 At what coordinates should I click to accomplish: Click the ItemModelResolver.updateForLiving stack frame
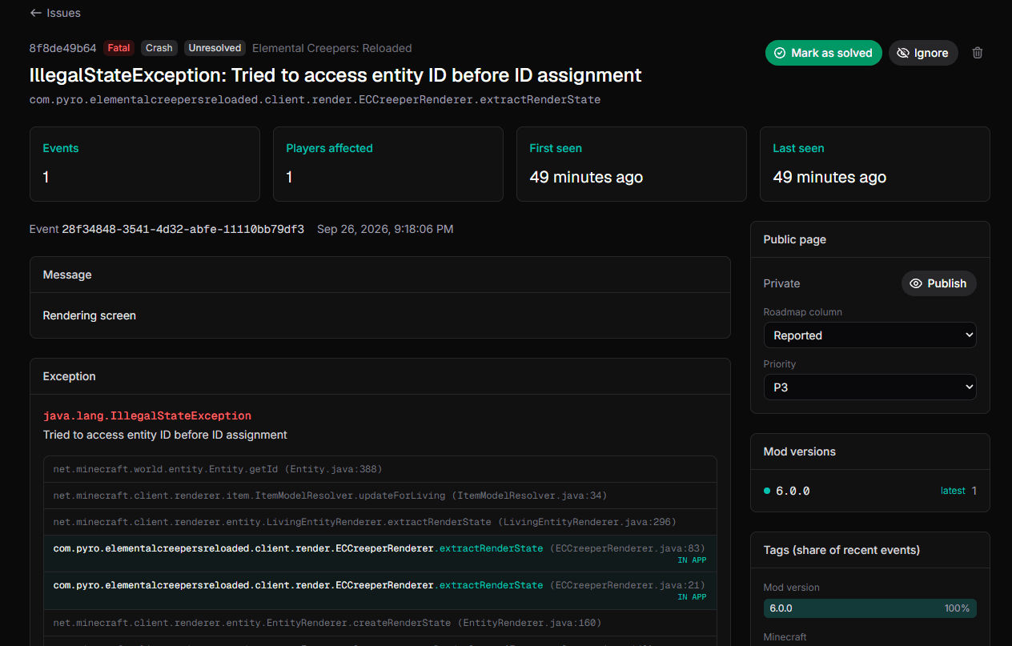pos(380,496)
